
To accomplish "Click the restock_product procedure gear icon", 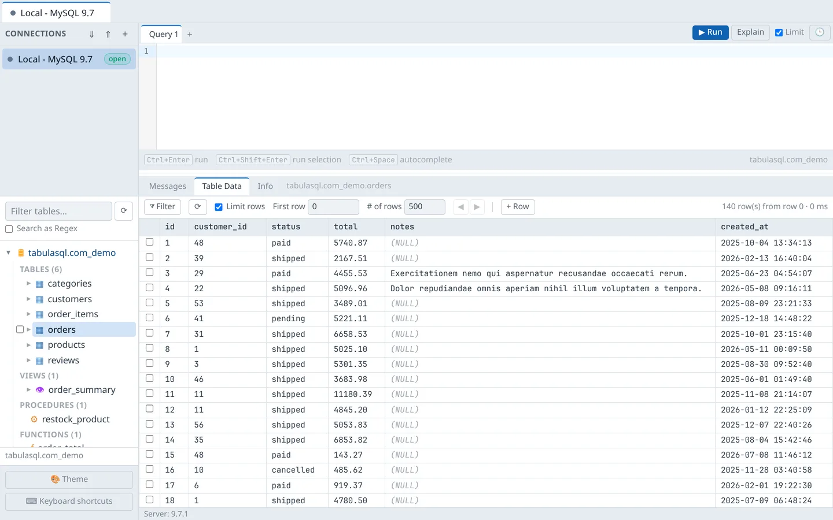I will coord(34,419).
